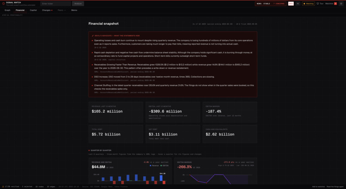Click the blue Revenue legend swatch

[x=151, y=165]
